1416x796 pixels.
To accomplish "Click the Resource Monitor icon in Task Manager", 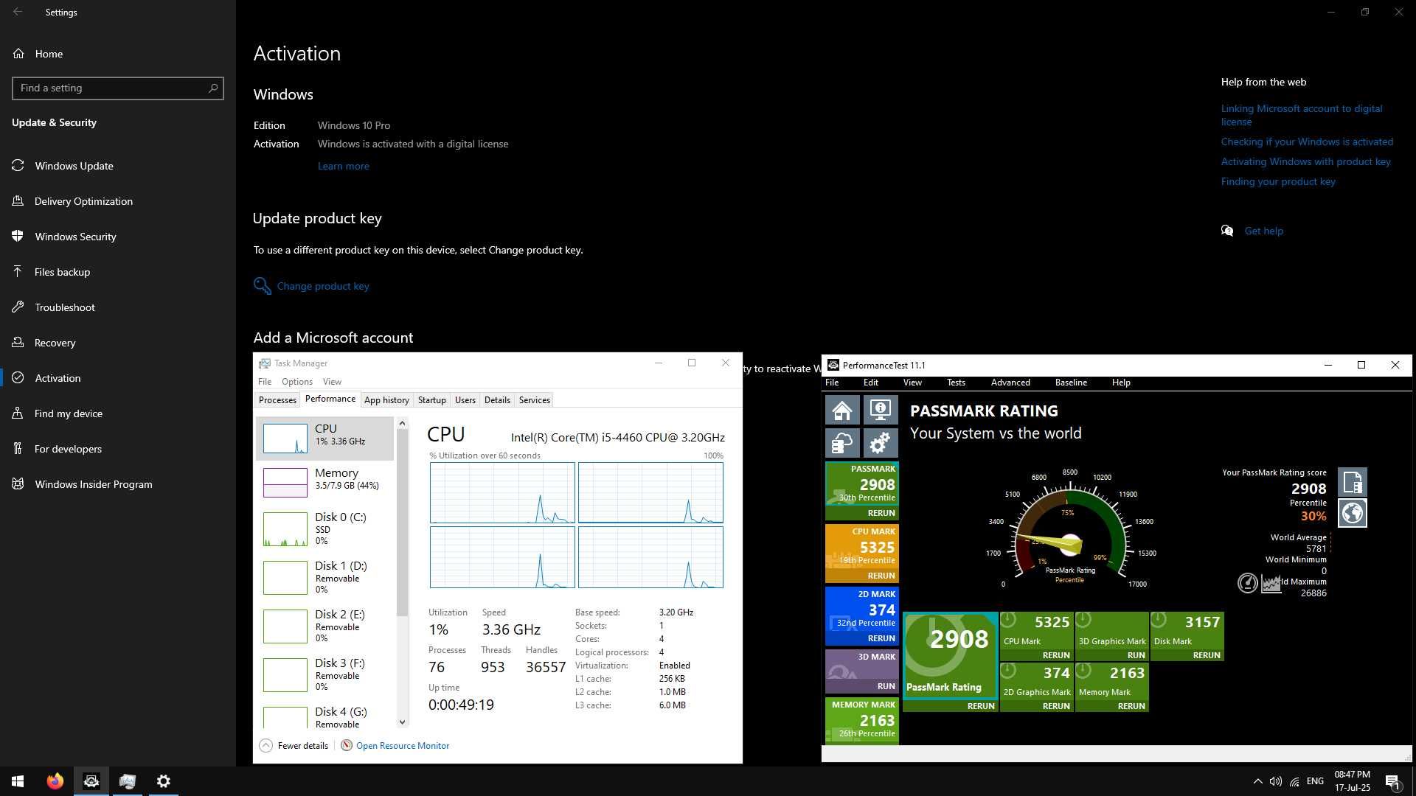I will point(346,745).
